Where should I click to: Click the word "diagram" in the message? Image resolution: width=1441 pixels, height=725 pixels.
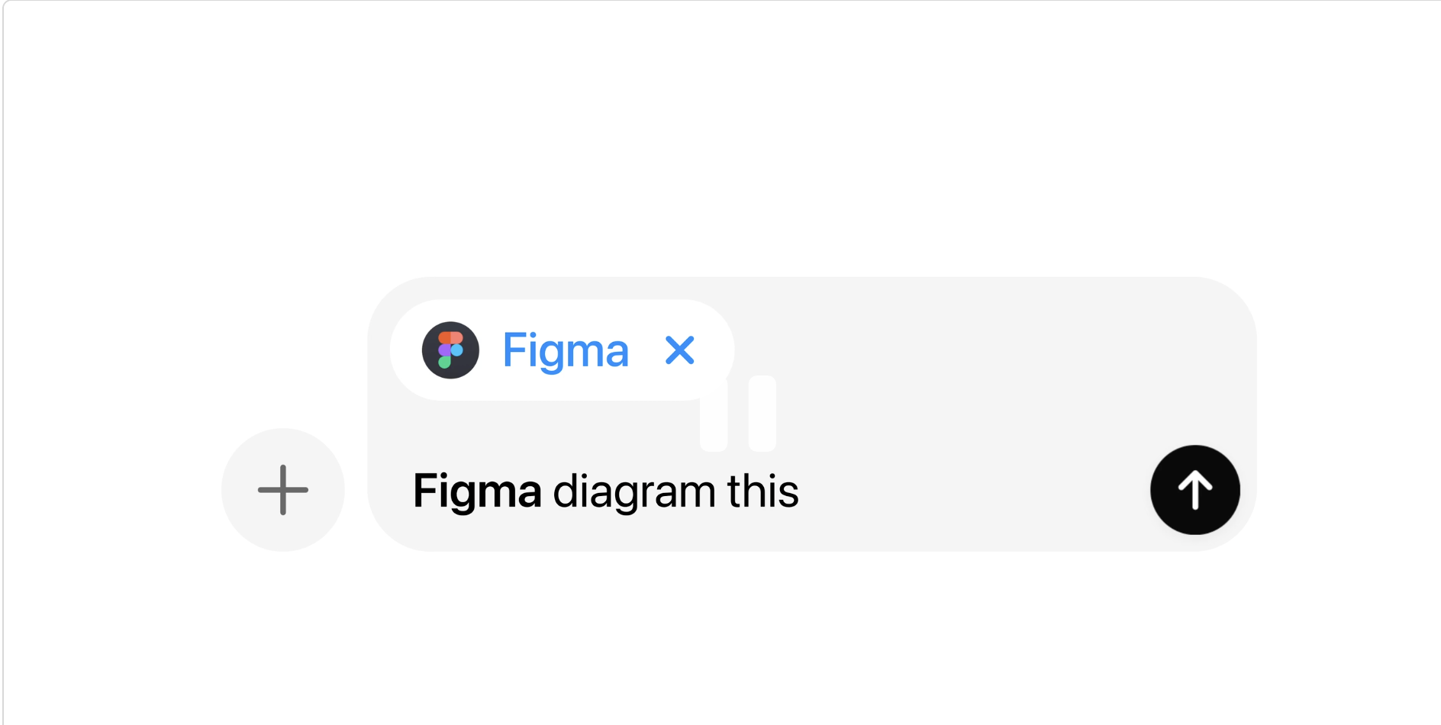click(x=633, y=491)
